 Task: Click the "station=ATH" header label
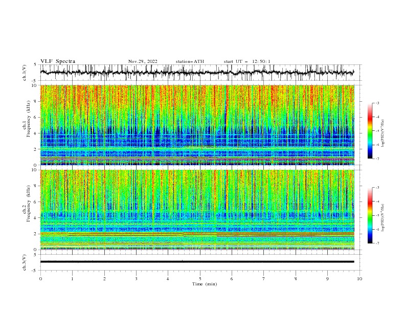(x=190, y=61)
